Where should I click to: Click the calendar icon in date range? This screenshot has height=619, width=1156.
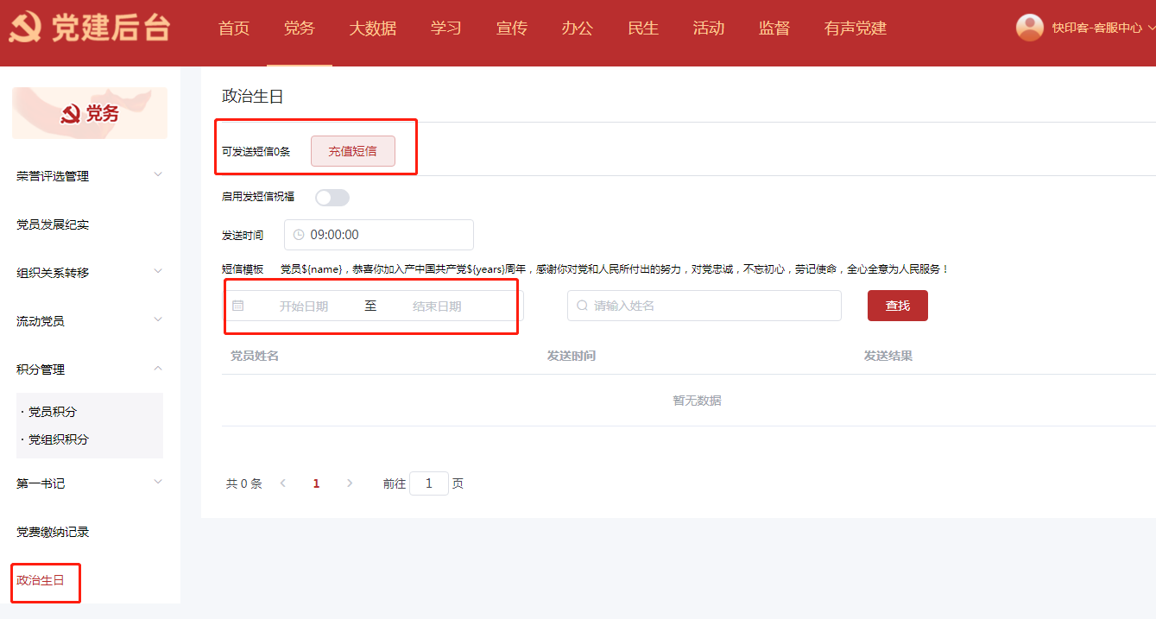(238, 306)
